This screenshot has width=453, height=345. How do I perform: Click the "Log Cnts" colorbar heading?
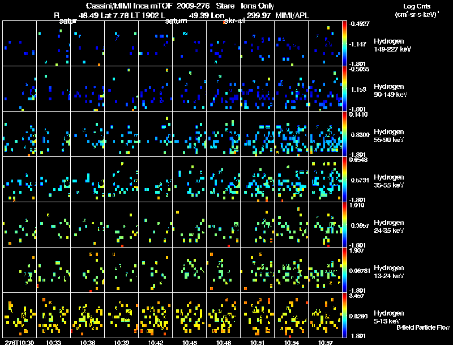pyautogui.click(x=417, y=6)
